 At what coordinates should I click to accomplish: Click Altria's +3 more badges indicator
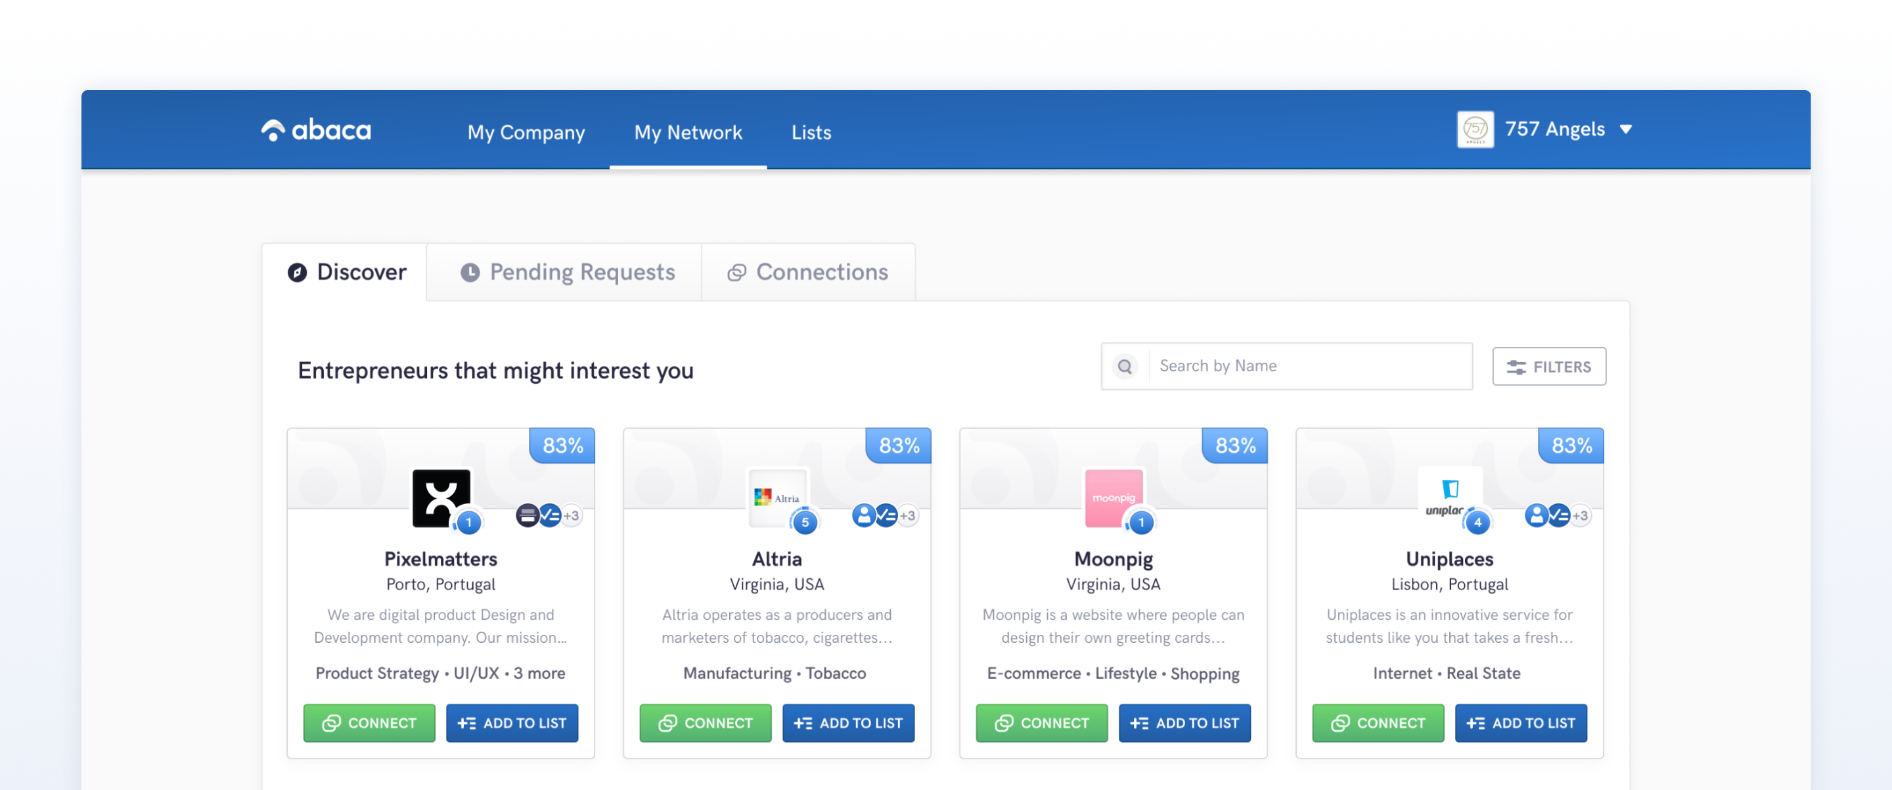point(908,516)
